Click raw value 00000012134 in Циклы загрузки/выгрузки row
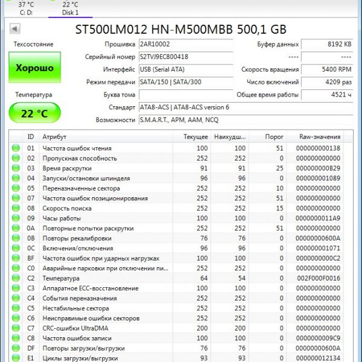The width and height of the screenshot is (362, 362). [318, 358]
